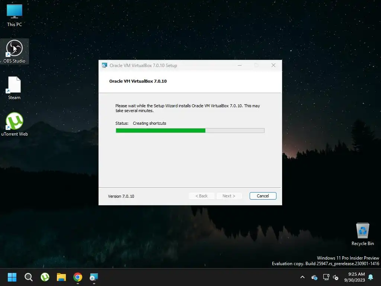381x286 pixels.
Task: Select the Recycle Bin icon
Action: coord(362,234)
